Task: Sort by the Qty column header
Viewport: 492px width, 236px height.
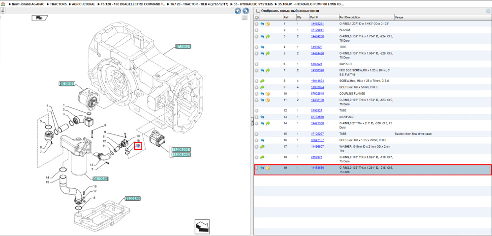Action: point(303,18)
